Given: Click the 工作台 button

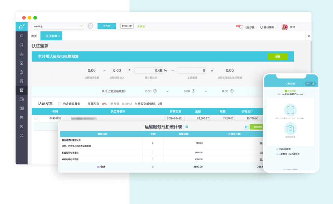Looking at the screenshot, I should (106, 26).
